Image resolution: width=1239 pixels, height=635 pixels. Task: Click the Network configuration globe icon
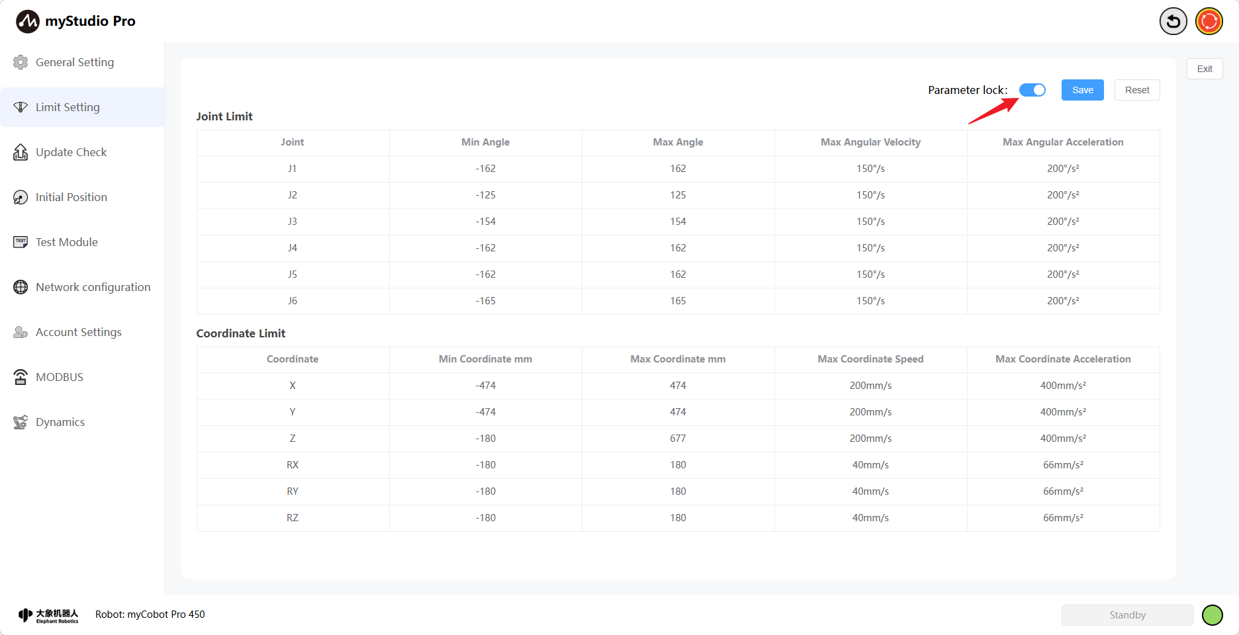coord(21,287)
